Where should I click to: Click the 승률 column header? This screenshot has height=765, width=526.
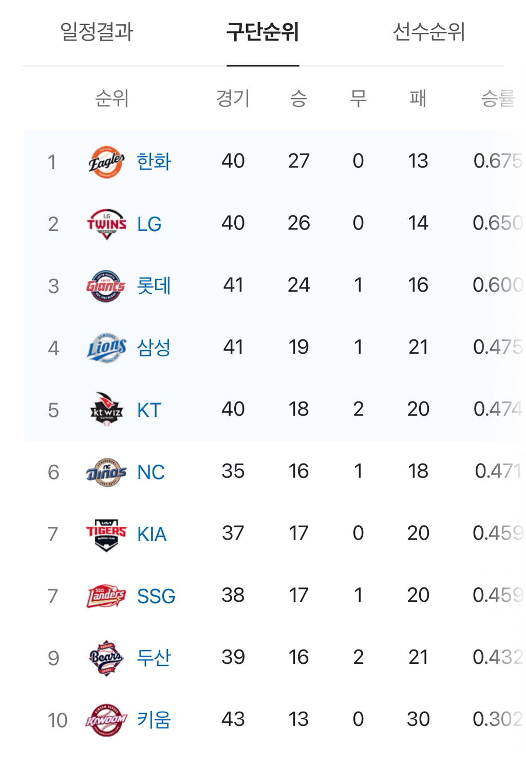(x=497, y=98)
